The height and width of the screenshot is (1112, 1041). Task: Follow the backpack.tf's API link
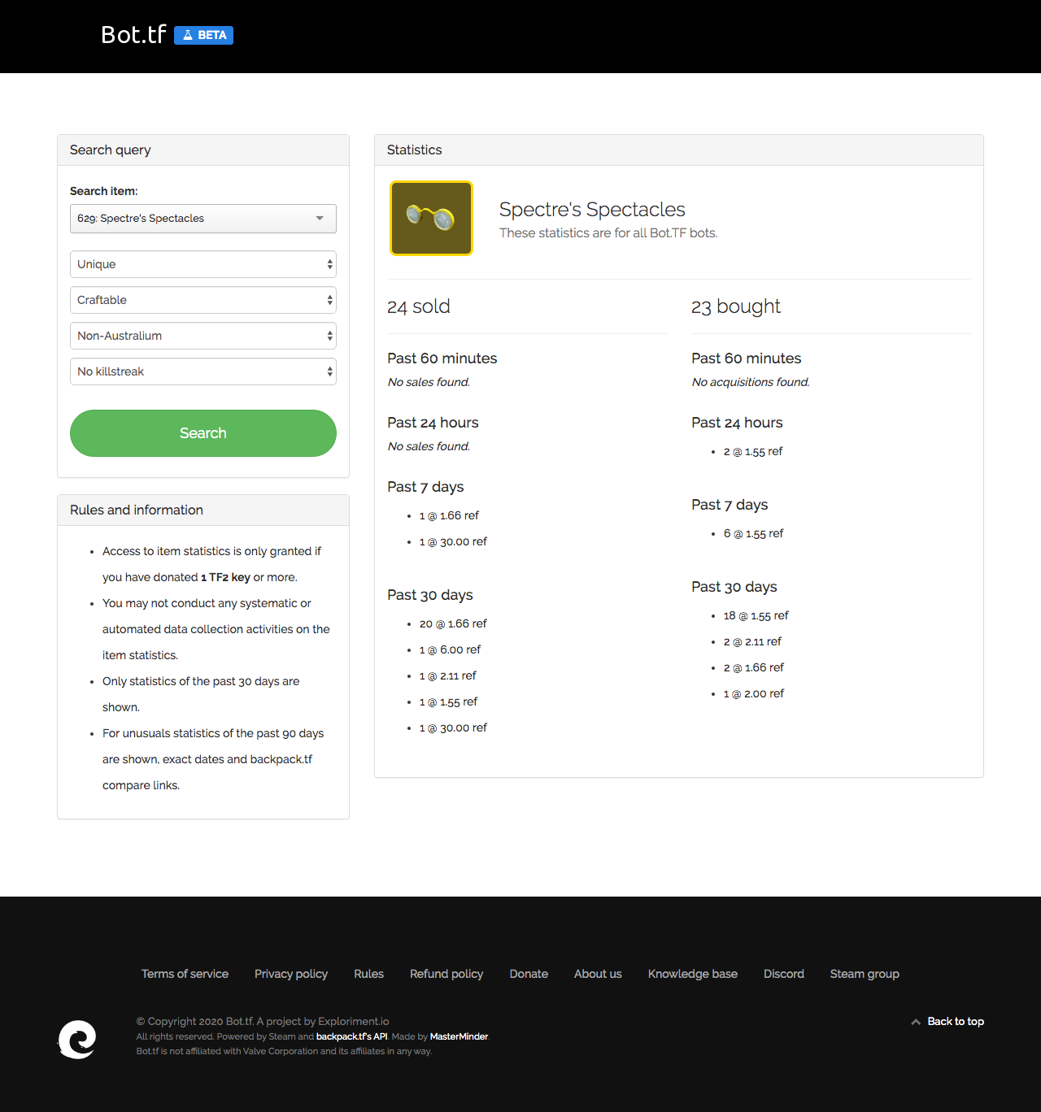351,1036
